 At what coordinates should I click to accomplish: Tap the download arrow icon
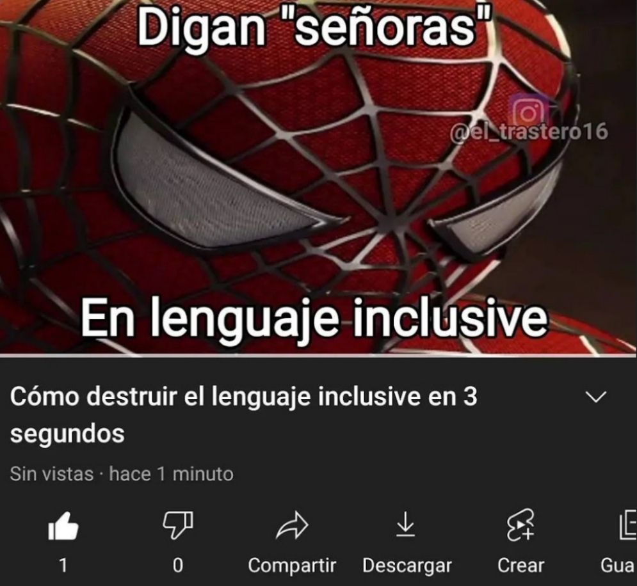point(405,525)
